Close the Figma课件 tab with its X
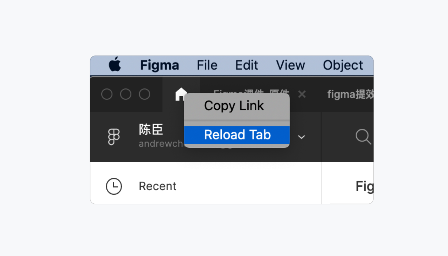 pos(302,94)
